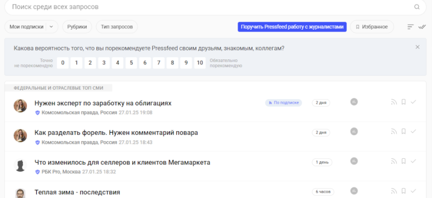
Task: Open the Рубрики filter
Action: 77,27
